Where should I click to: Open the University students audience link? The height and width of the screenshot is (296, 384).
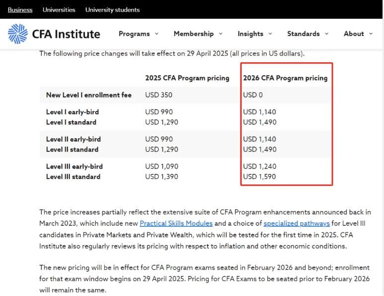[x=113, y=10]
